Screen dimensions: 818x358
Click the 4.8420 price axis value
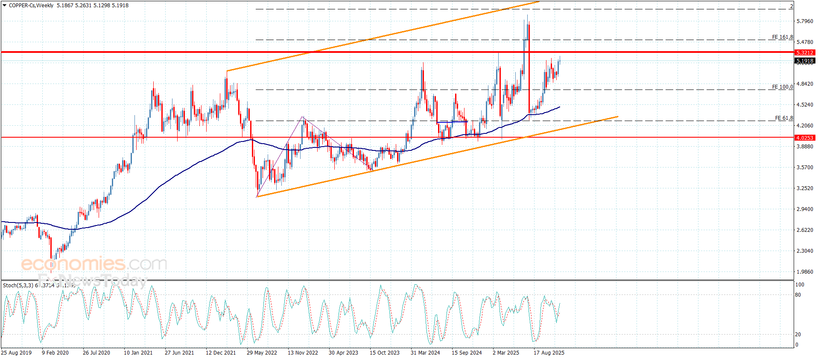point(805,84)
